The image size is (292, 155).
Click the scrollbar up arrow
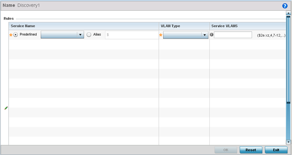pos(289,13)
